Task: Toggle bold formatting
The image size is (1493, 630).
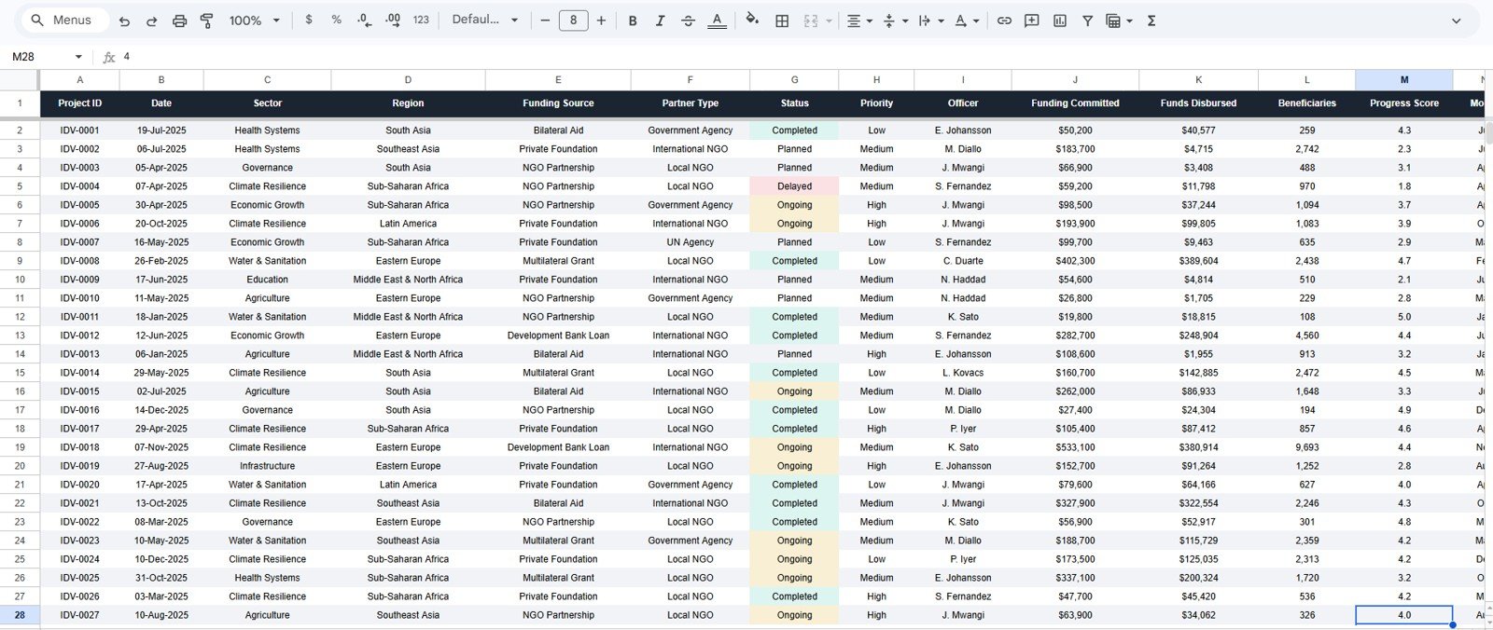Action: 633,21
